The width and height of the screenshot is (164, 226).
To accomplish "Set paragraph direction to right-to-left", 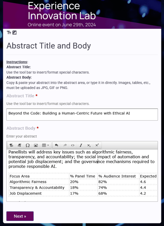I will pos(19,145).
